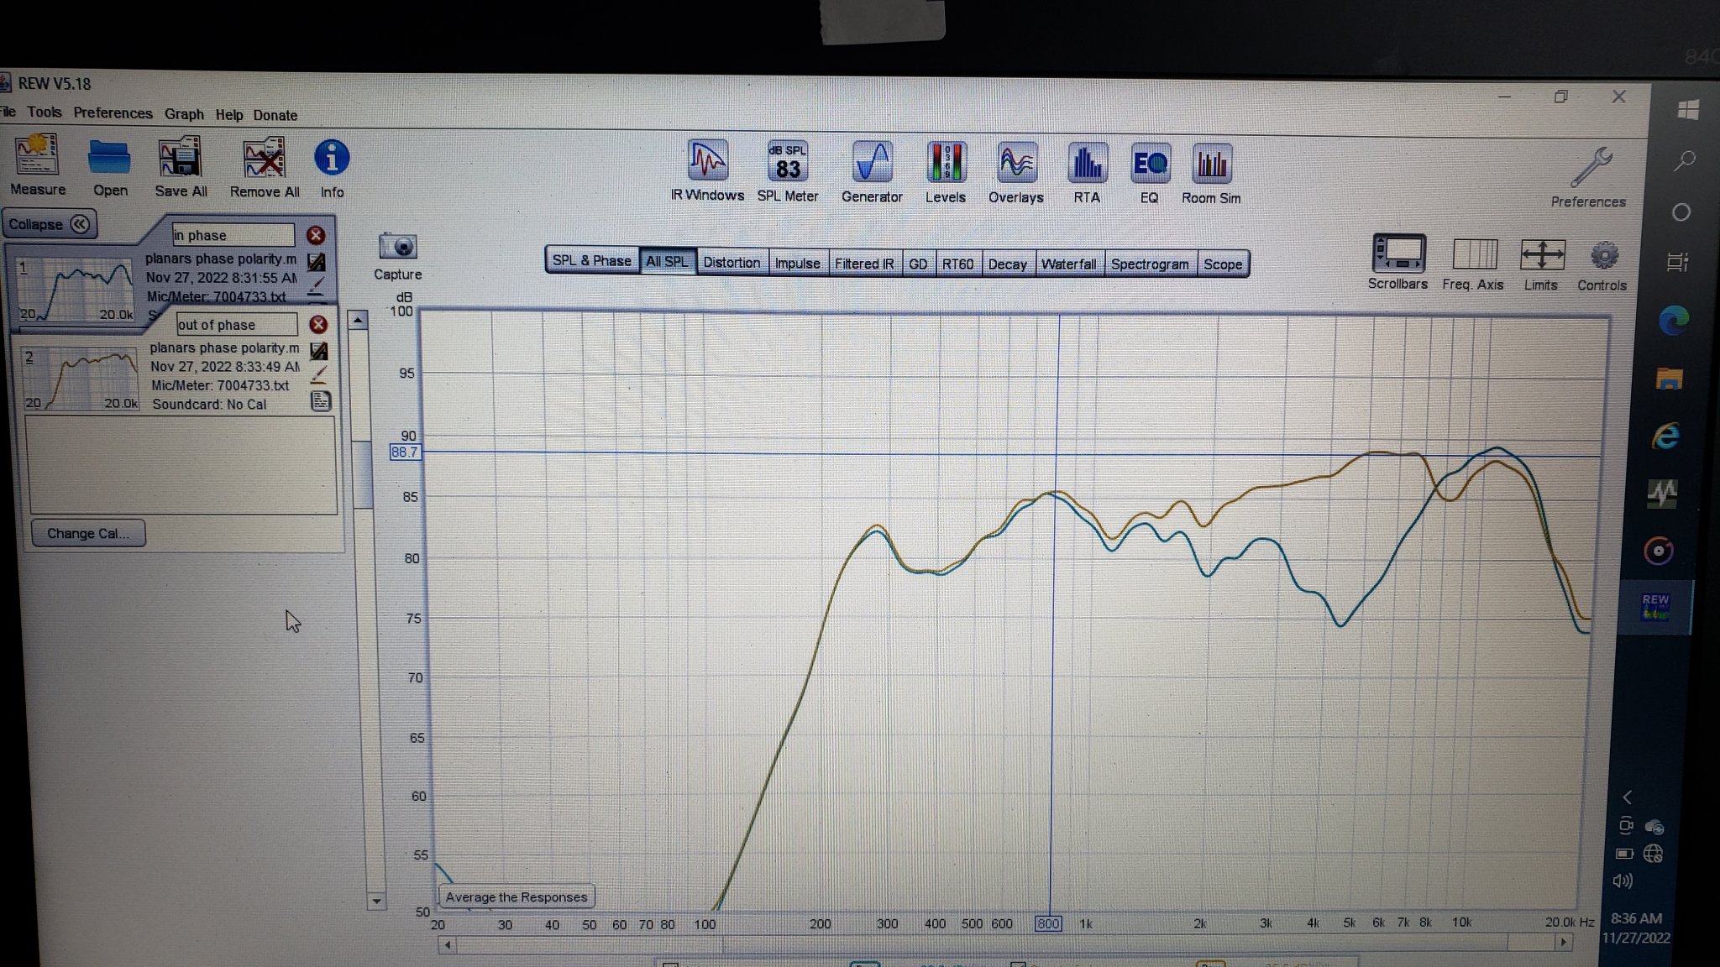Select the All SPL tab

[x=668, y=262]
